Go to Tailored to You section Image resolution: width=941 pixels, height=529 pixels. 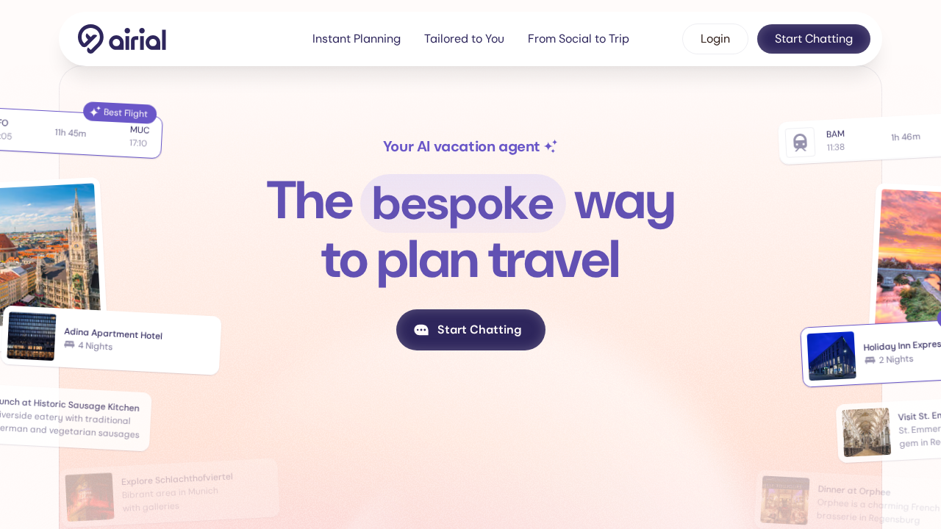[x=464, y=39]
